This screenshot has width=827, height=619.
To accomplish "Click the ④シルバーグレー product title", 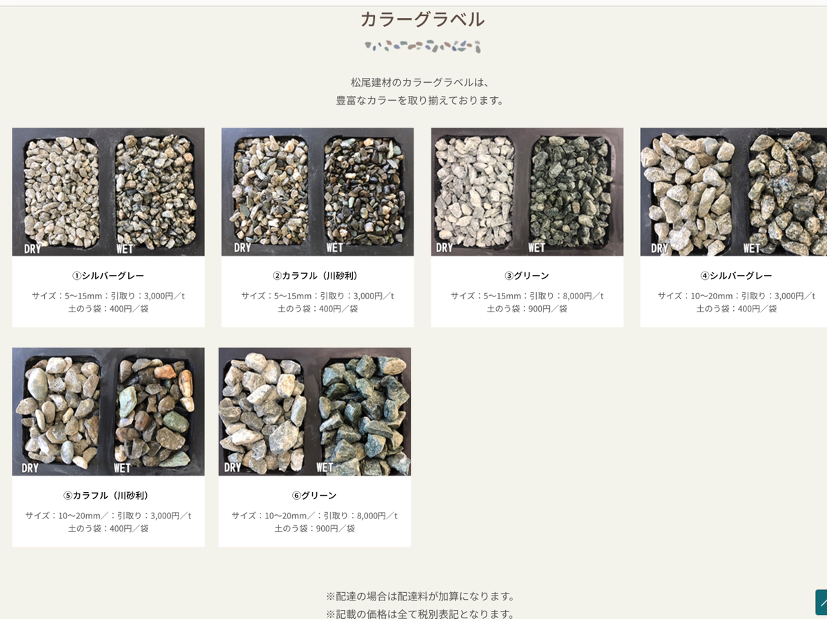I will [736, 276].
